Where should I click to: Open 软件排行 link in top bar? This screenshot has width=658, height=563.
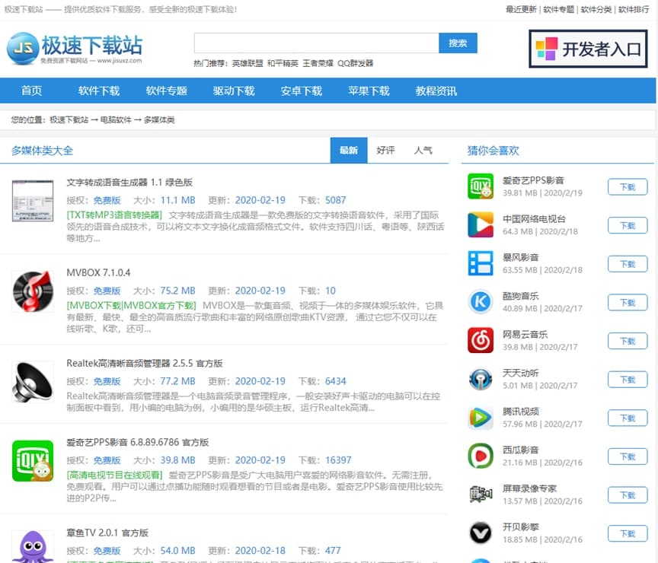(634, 9)
